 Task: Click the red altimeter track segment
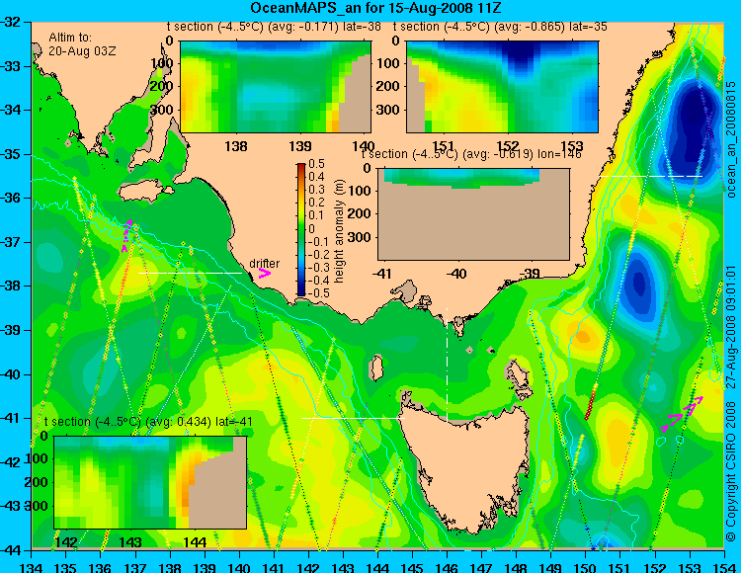point(591,401)
